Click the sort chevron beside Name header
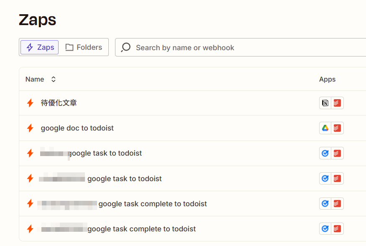Viewport: 366px width, 246px height. click(x=53, y=79)
